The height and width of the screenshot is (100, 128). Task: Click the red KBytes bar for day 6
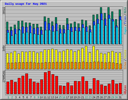[27, 84]
